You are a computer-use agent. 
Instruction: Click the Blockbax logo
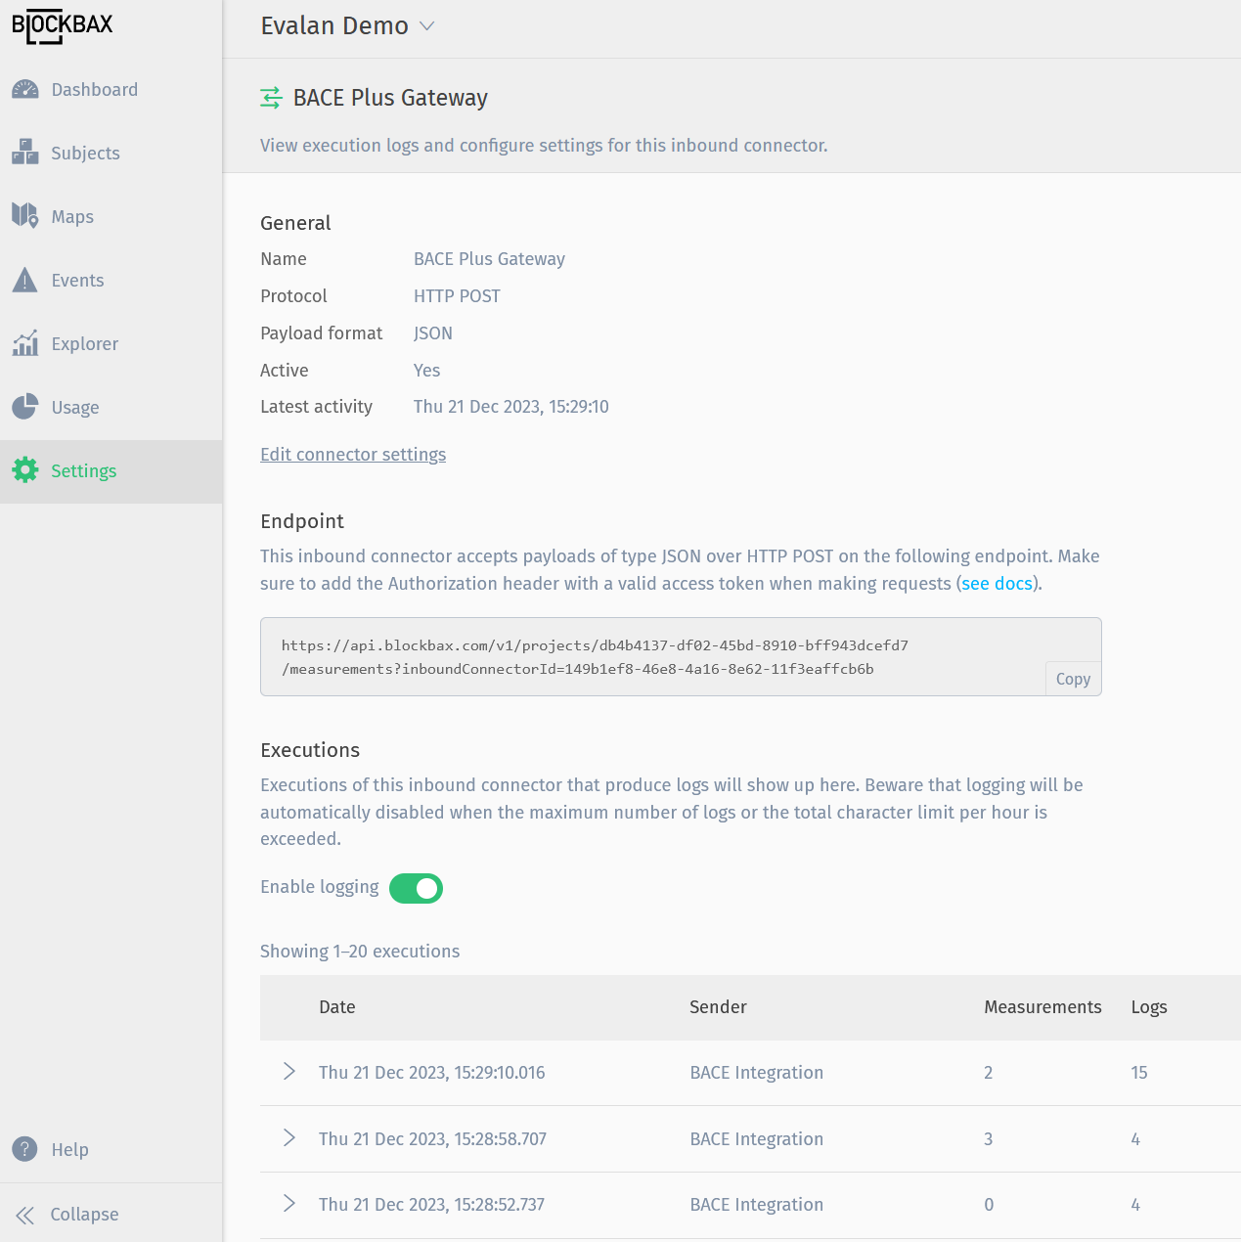pyautogui.click(x=63, y=26)
